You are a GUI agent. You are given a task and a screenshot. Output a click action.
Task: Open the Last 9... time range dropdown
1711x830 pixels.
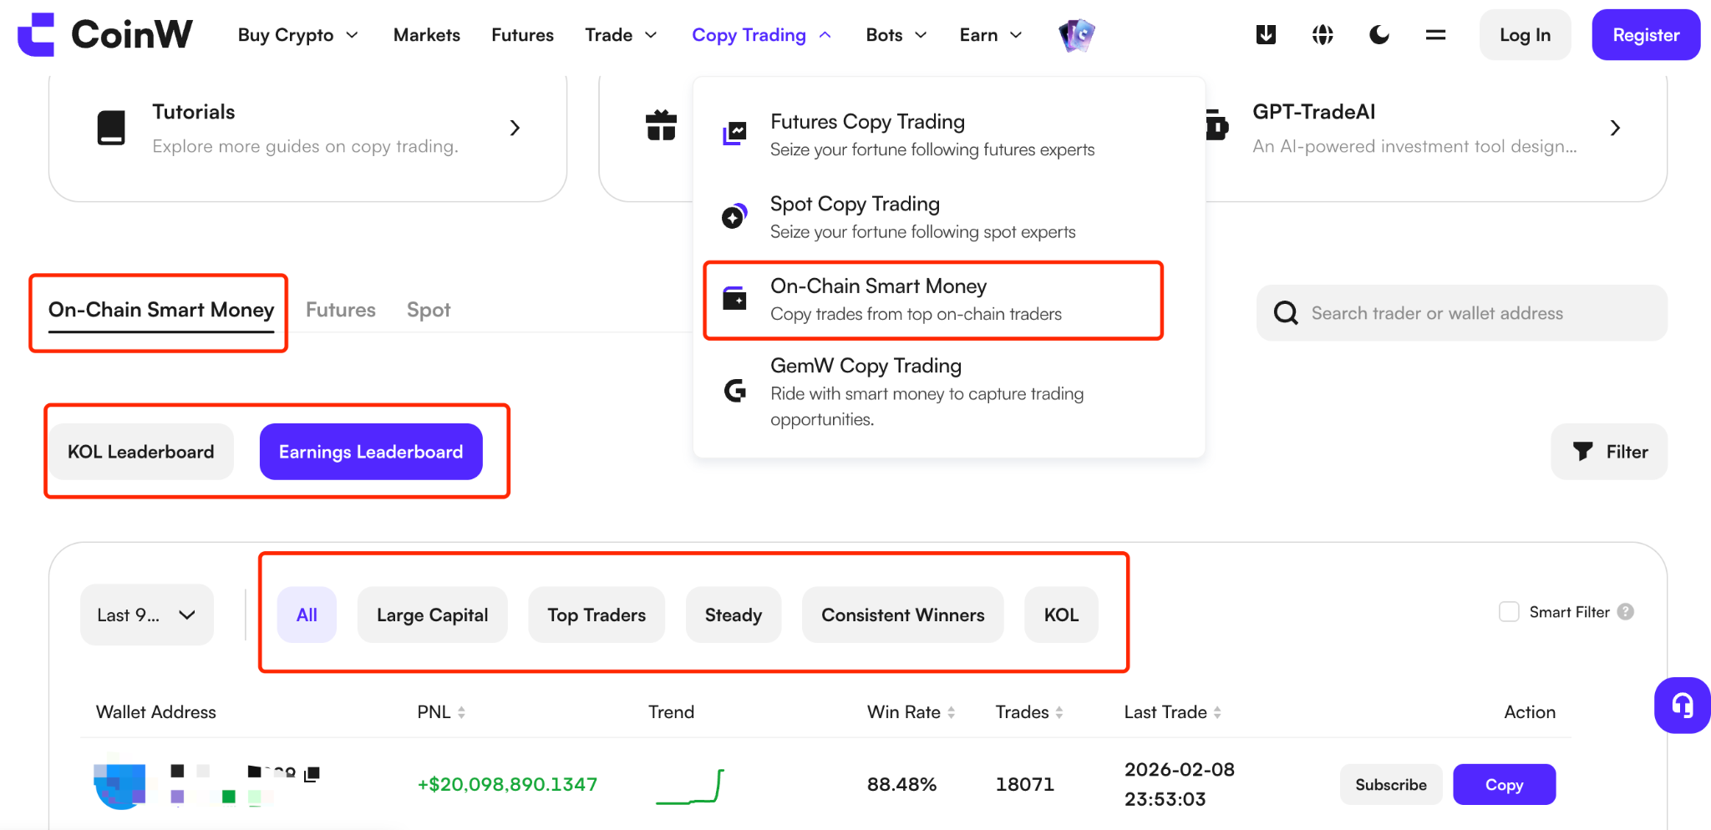coord(147,615)
